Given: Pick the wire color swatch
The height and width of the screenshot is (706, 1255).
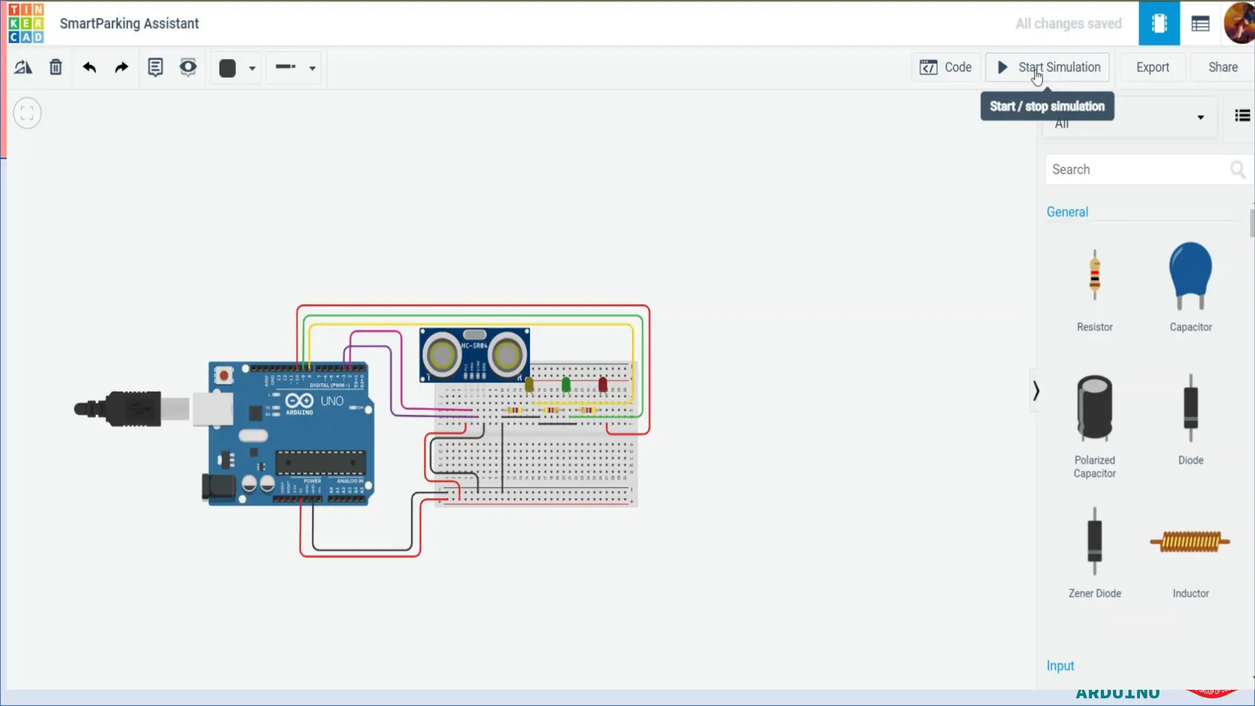Looking at the screenshot, I should 227,68.
